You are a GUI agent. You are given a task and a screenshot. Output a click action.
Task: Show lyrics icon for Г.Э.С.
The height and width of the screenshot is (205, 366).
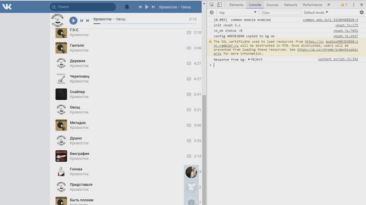point(189,32)
